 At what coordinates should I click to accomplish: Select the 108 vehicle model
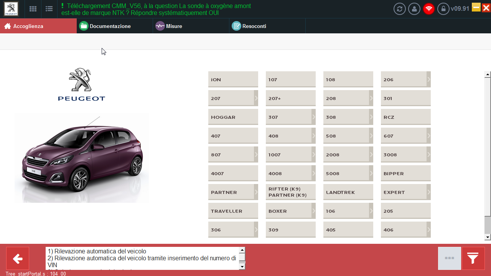tap(348, 79)
